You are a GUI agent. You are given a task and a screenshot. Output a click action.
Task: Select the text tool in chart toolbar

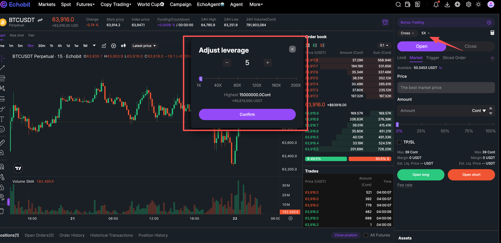coord(2,119)
